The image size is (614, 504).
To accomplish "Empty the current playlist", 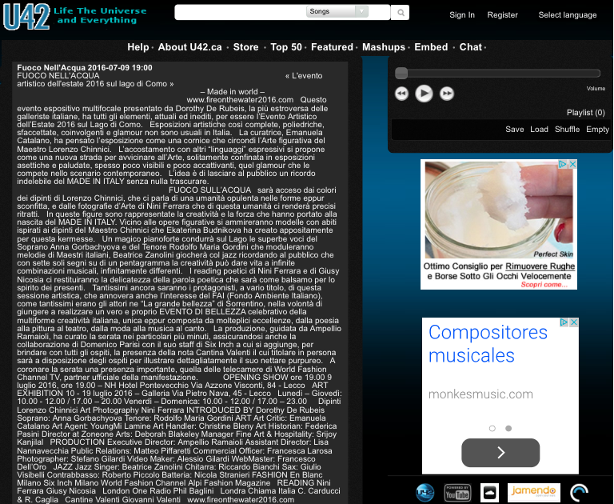I will coord(597,129).
